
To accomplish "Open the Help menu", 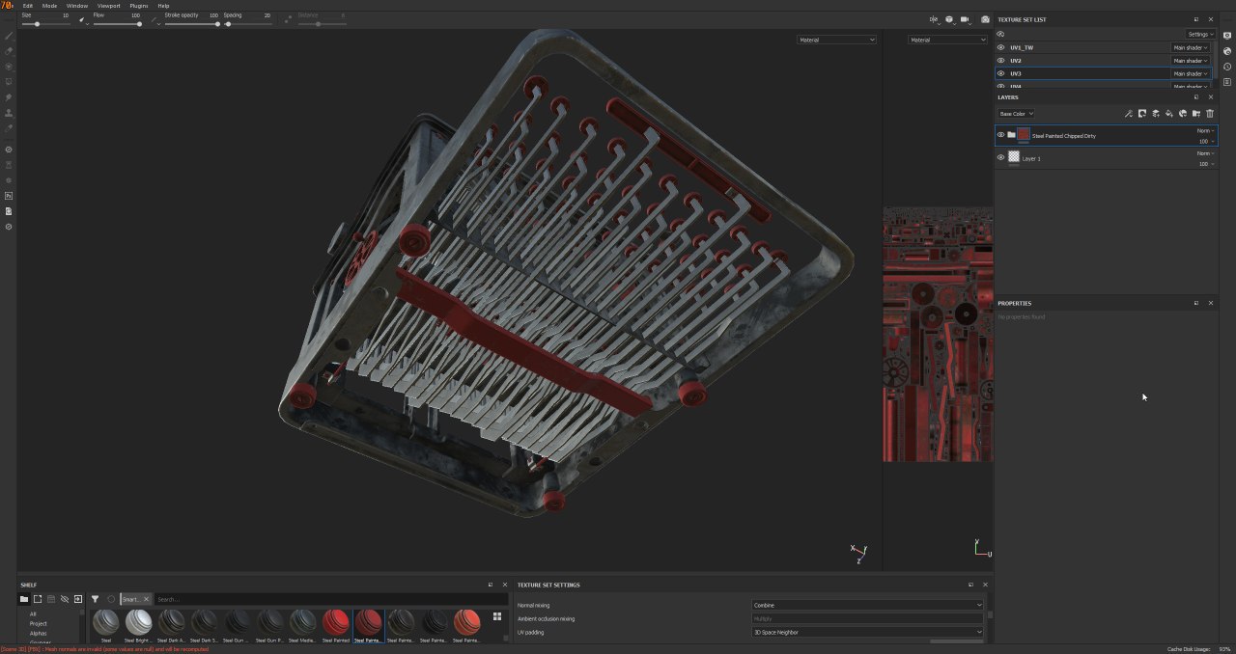I will coord(163,6).
